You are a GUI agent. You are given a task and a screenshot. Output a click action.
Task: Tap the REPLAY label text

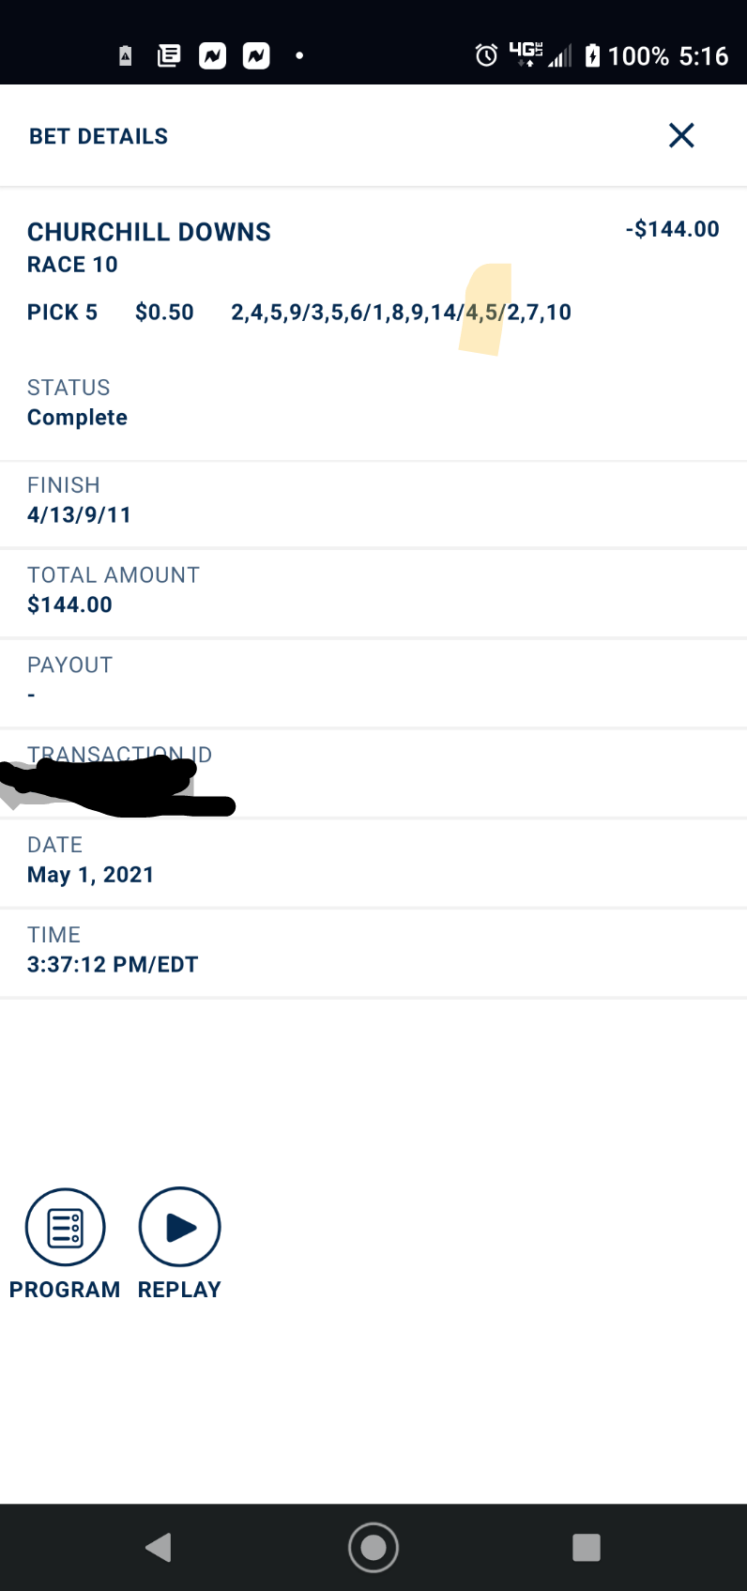(x=179, y=1290)
